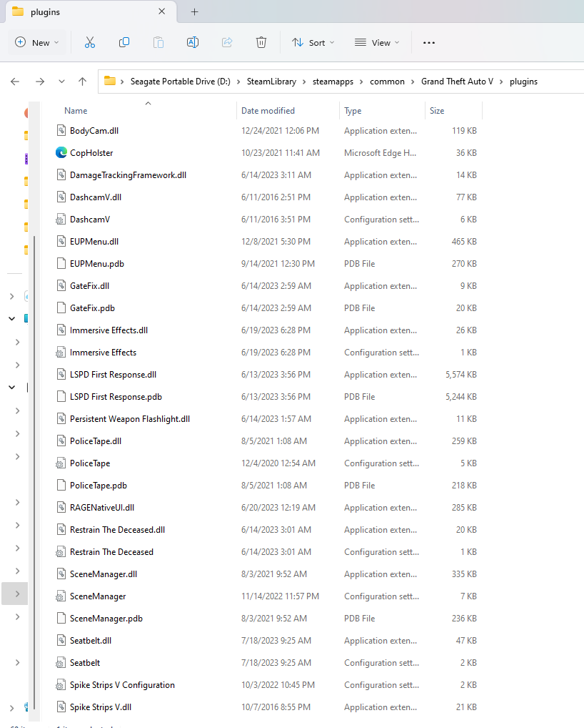
Task: Click the SceneManager.pdb file icon
Action: coord(61,619)
